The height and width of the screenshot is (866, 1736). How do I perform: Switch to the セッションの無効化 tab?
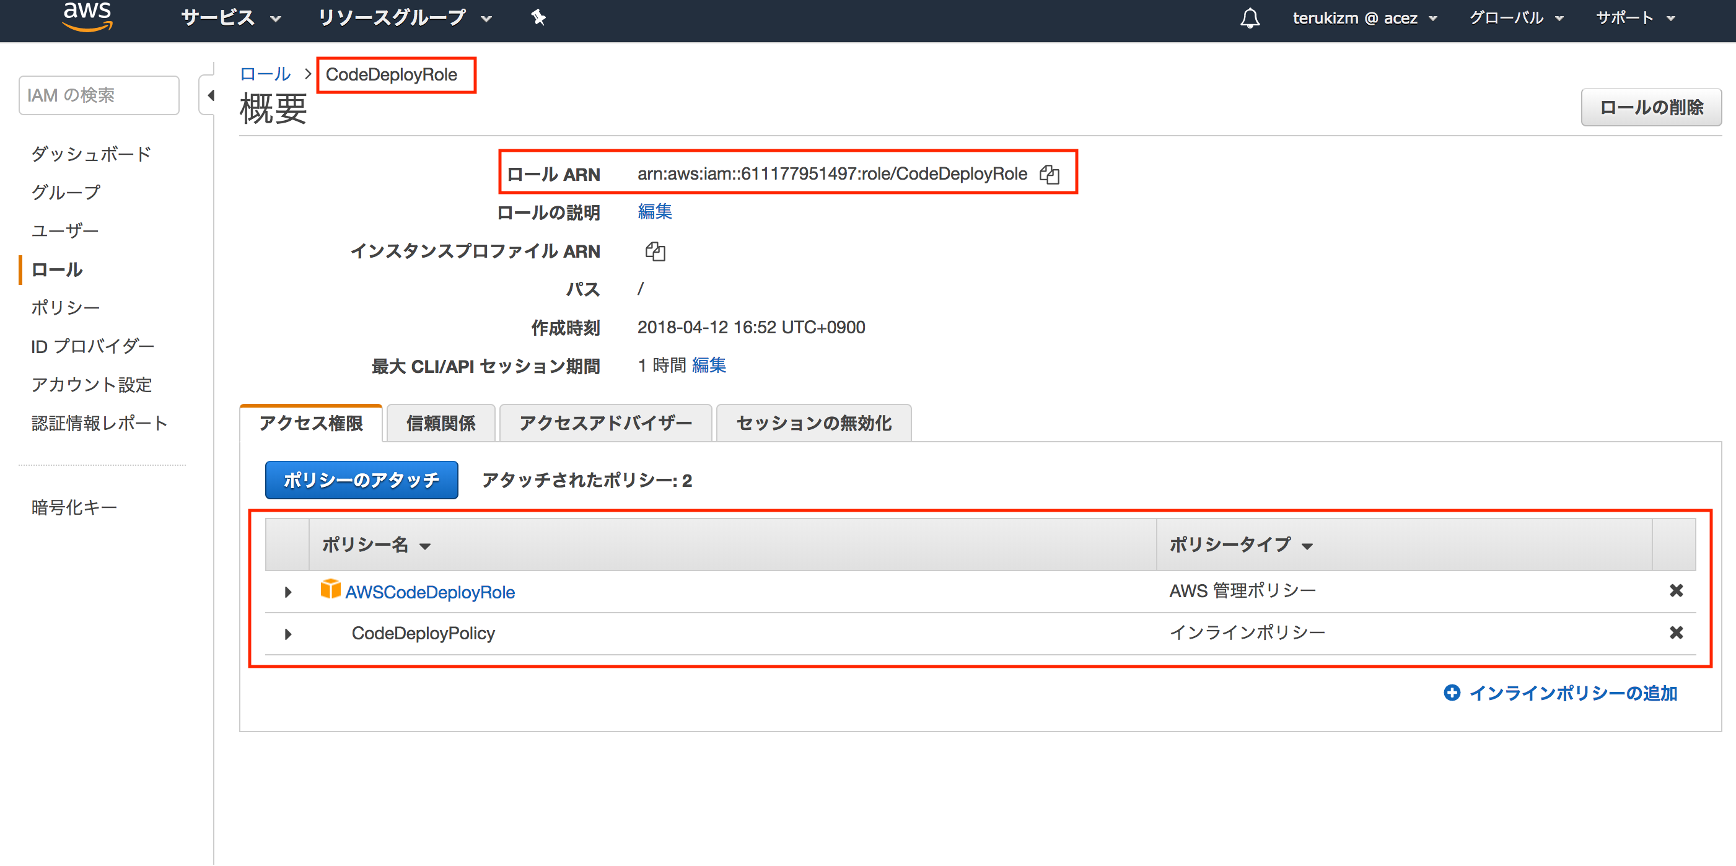point(814,423)
